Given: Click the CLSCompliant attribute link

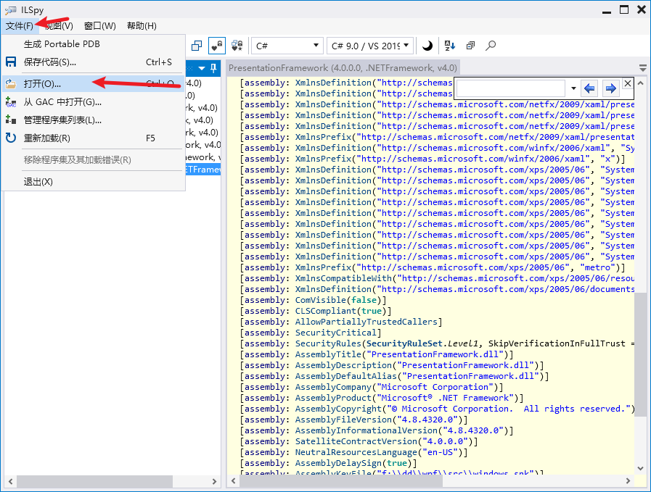Looking at the screenshot, I should (x=325, y=311).
